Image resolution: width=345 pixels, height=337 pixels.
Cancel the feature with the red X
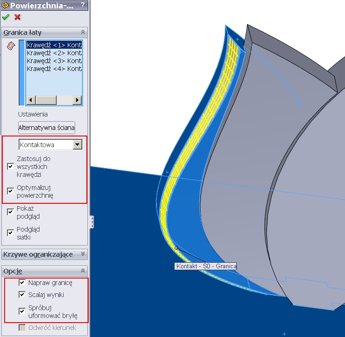[17, 17]
